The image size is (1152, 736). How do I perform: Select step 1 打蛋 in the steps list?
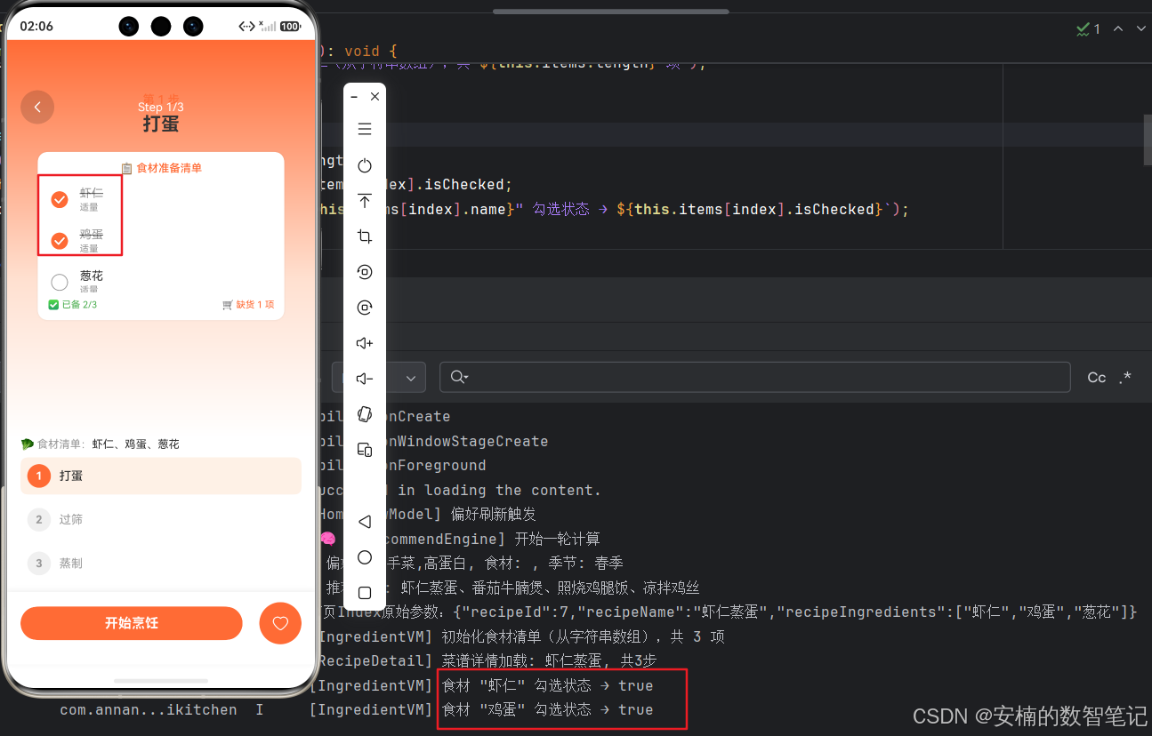(161, 476)
